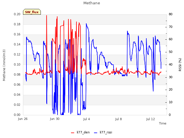Click the 70 right axis value
184x138 pixels.
tap(170, 27)
